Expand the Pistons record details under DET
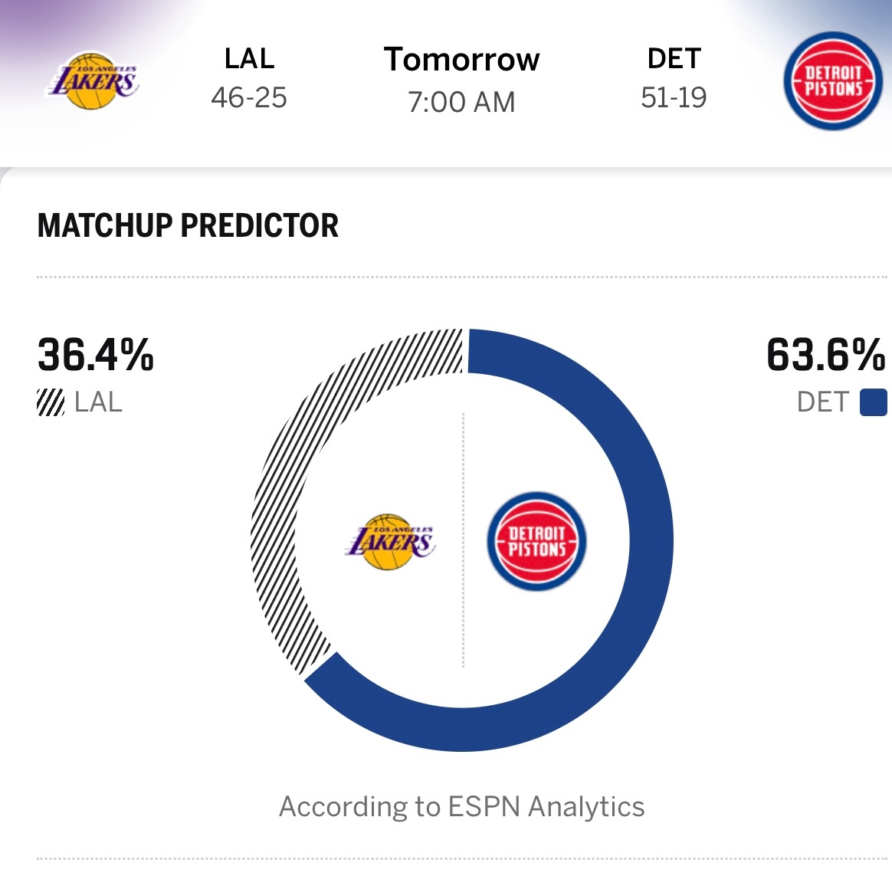The image size is (892, 876). tap(674, 97)
